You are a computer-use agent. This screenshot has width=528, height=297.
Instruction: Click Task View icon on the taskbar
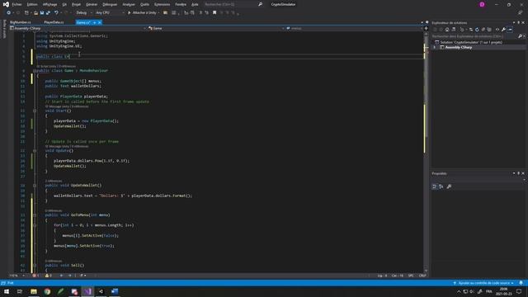pyautogui.click(x=20, y=291)
